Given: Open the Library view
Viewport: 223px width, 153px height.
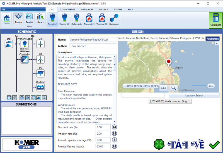Looking at the screenshot, I should [40, 18].
